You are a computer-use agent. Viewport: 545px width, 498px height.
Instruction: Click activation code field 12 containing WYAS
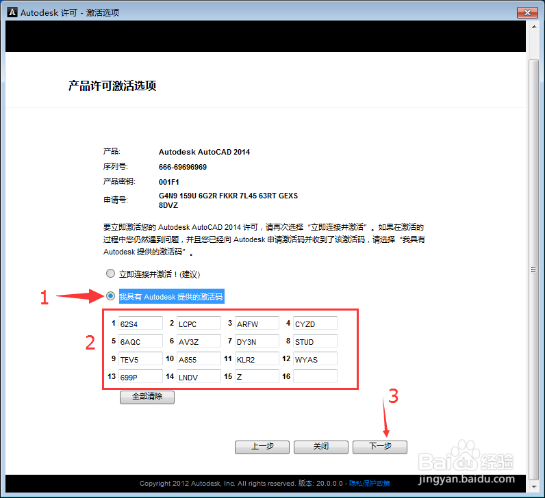[315, 358]
